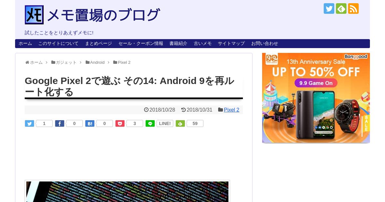
Task: Click published date 2018/10/28
Action: tap(162, 110)
